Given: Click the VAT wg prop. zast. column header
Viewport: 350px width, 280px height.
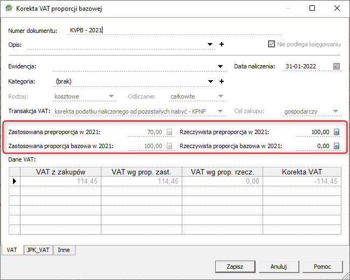Looking at the screenshot, I should [141, 172].
